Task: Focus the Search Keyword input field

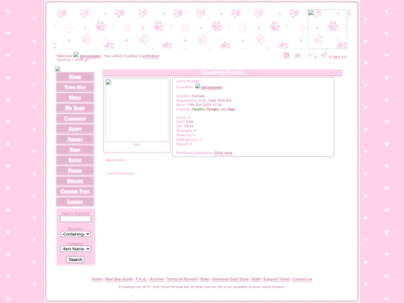Action: coord(76,218)
